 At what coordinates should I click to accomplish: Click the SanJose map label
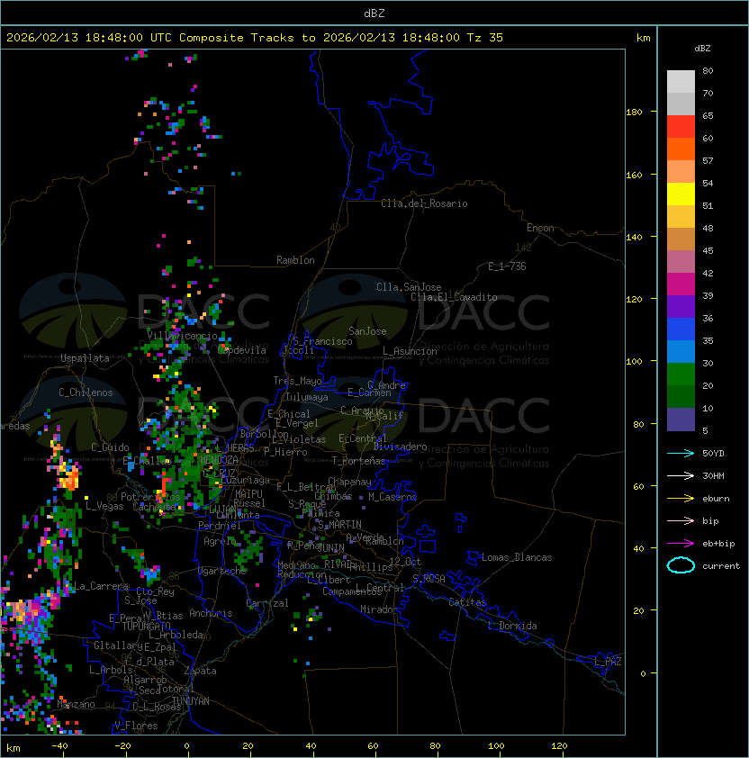367,331
